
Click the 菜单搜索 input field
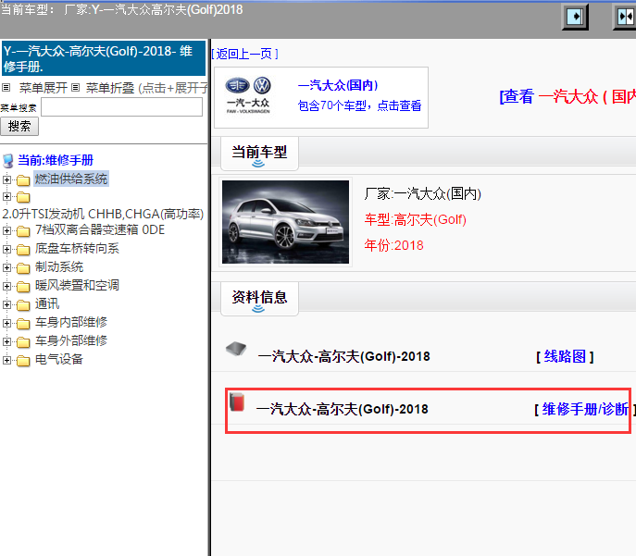coord(121,107)
